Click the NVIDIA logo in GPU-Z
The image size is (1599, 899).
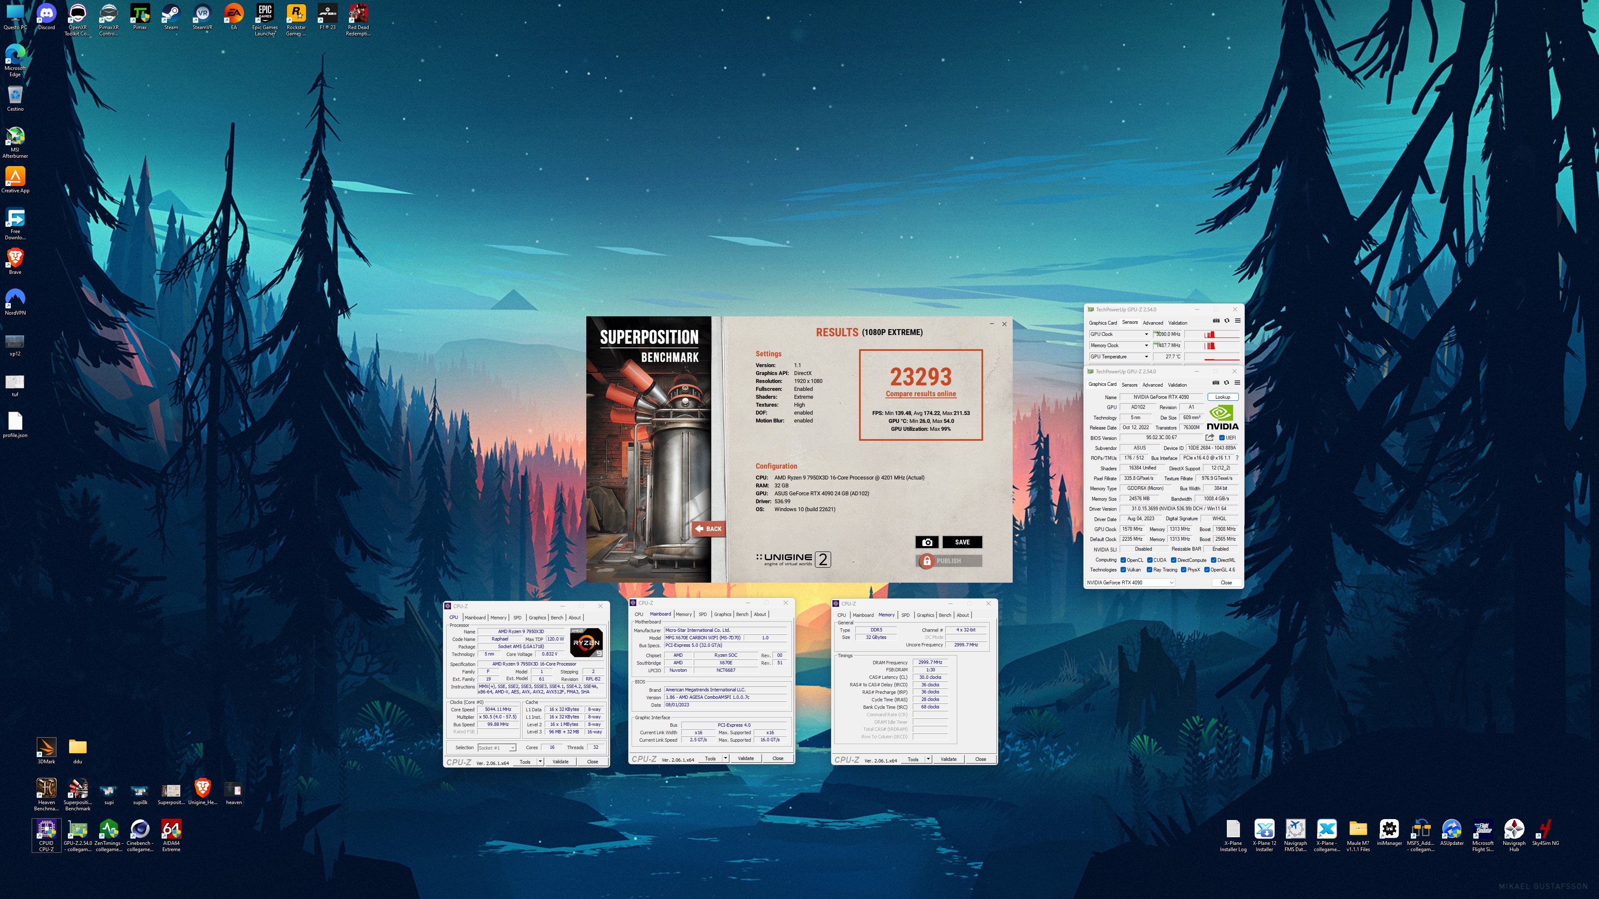click(x=1222, y=417)
